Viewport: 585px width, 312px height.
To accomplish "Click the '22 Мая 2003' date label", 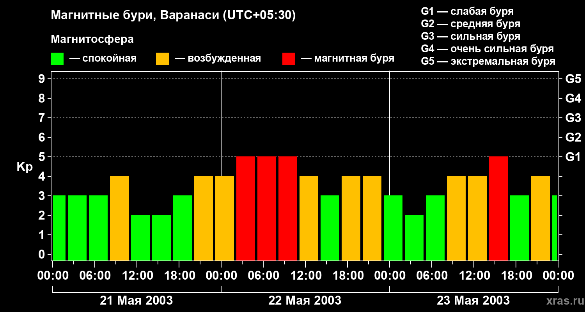I will click(305, 300).
